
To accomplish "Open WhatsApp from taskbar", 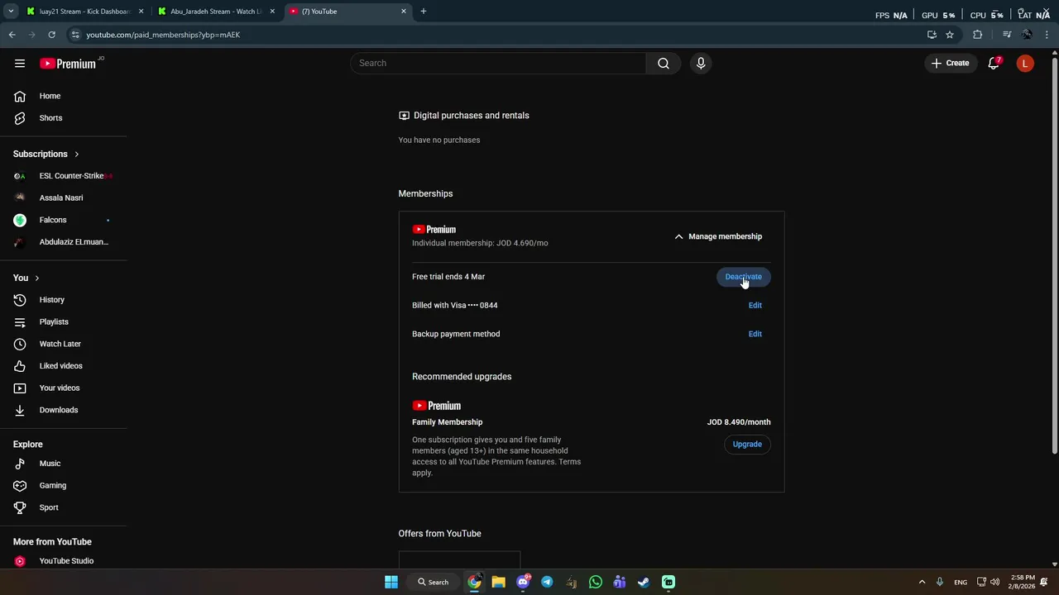I will pyautogui.click(x=596, y=582).
